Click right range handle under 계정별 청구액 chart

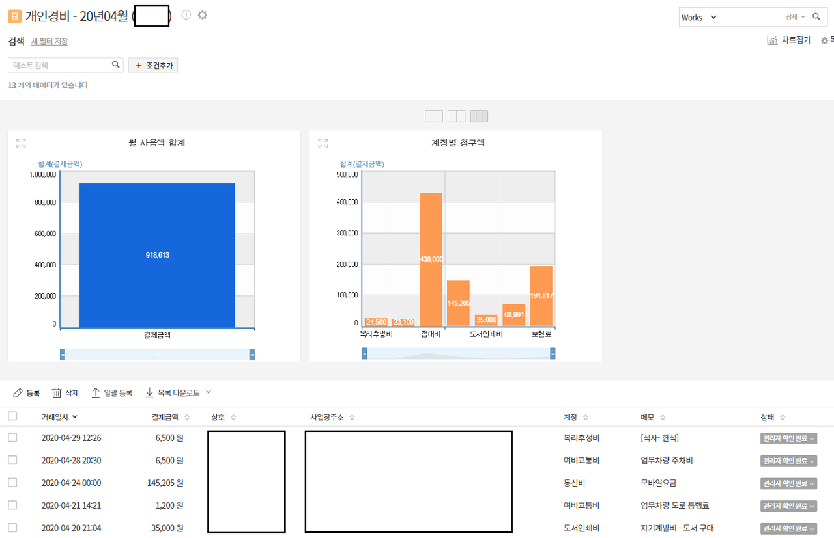click(x=553, y=353)
